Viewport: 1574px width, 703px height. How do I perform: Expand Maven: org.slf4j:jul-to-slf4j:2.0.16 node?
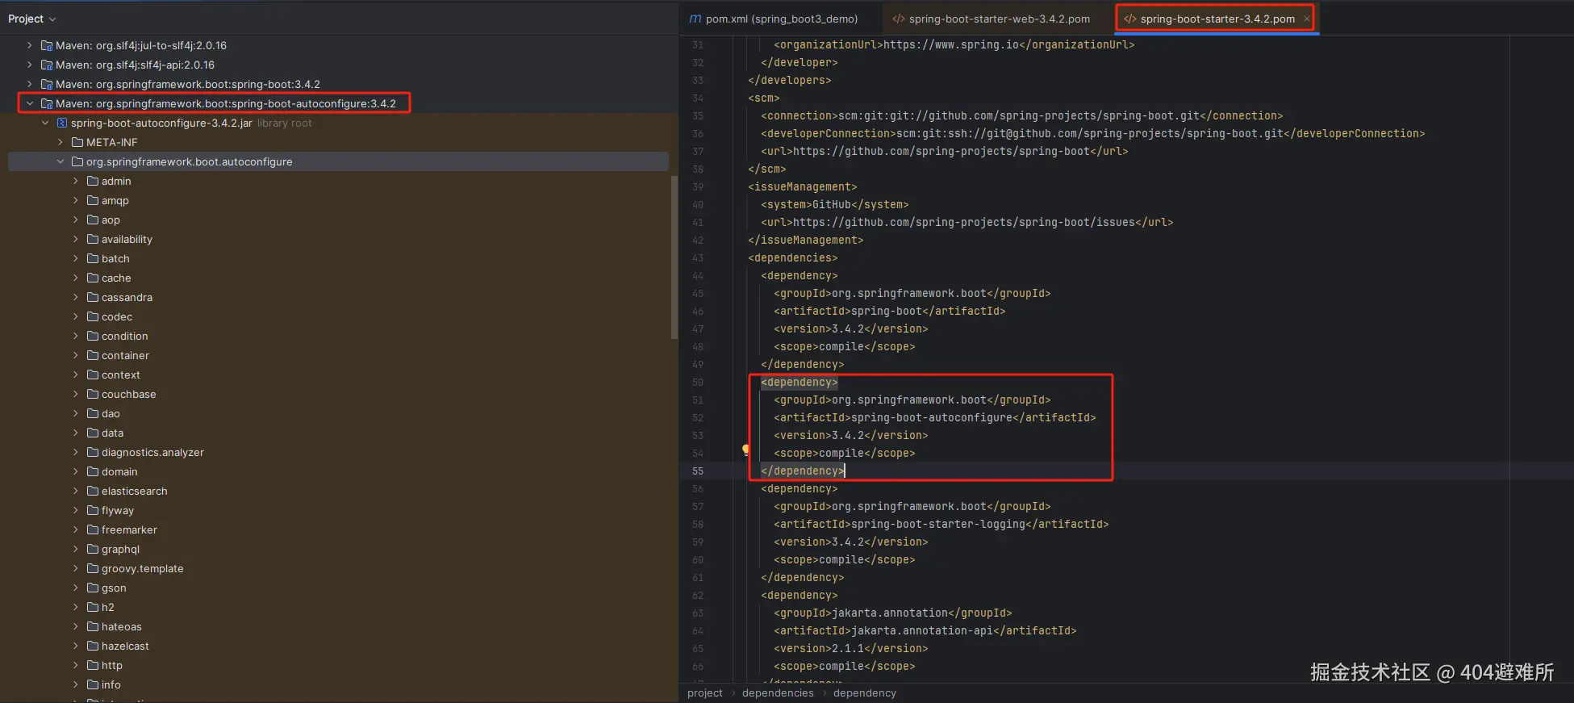[x=30, y=45]
